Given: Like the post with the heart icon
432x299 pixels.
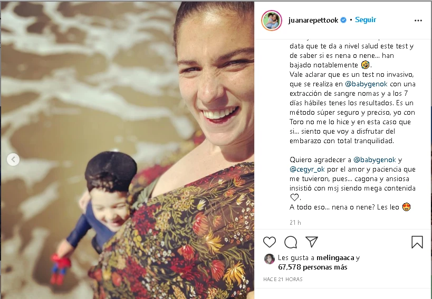Looking at the screenshot, I should [270, 242].
